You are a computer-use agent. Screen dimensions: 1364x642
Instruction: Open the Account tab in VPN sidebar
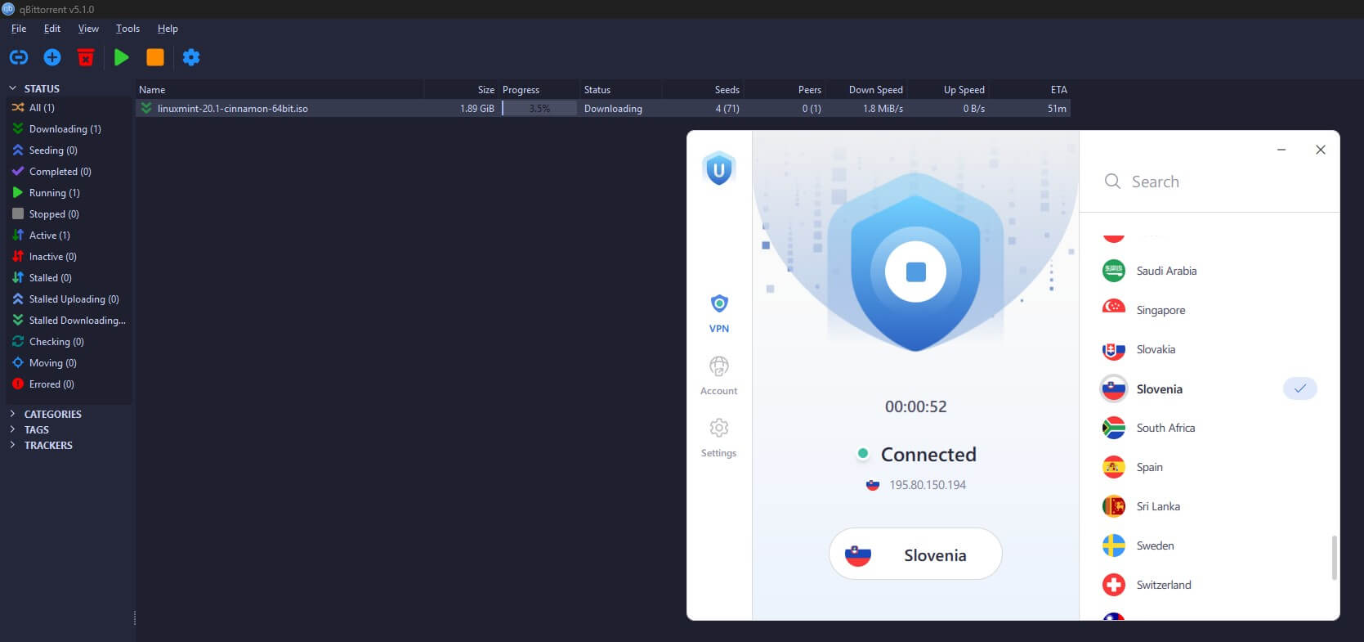(719, 376)
